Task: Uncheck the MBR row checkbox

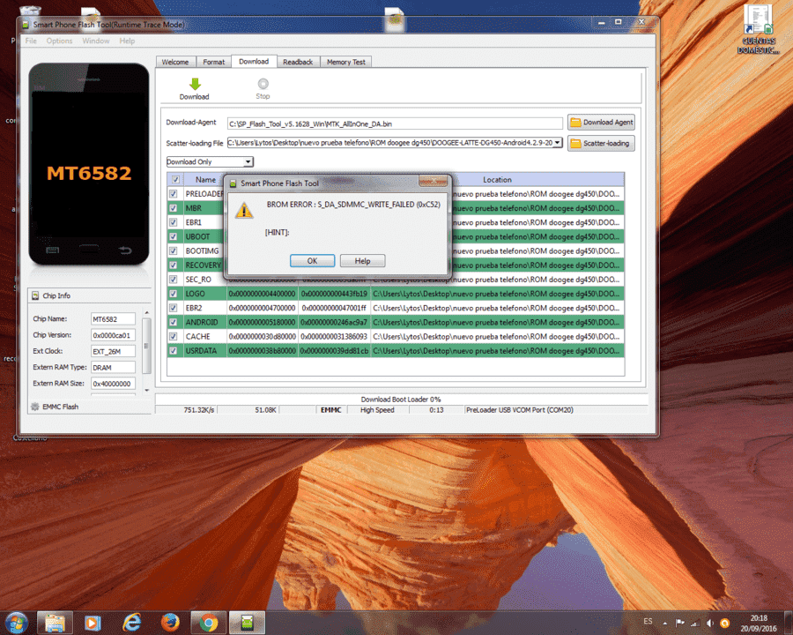Action: click(x=174, y=208)
